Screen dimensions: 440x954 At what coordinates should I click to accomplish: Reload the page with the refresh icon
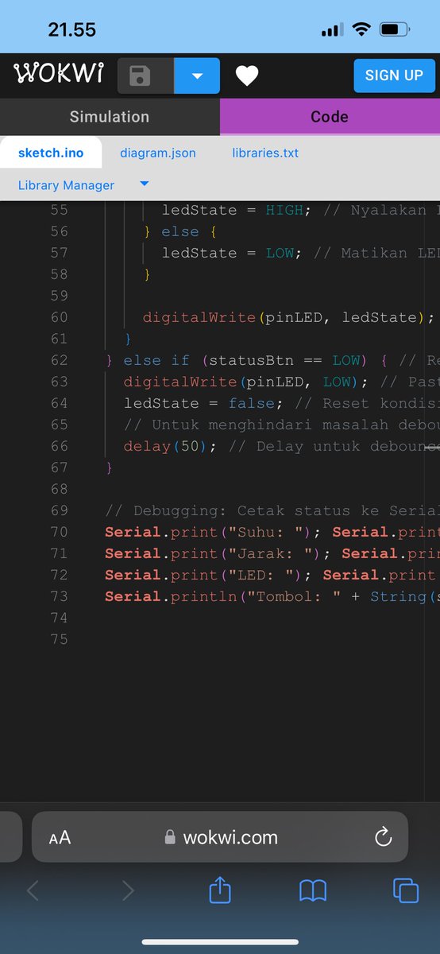tap(383, 836)
